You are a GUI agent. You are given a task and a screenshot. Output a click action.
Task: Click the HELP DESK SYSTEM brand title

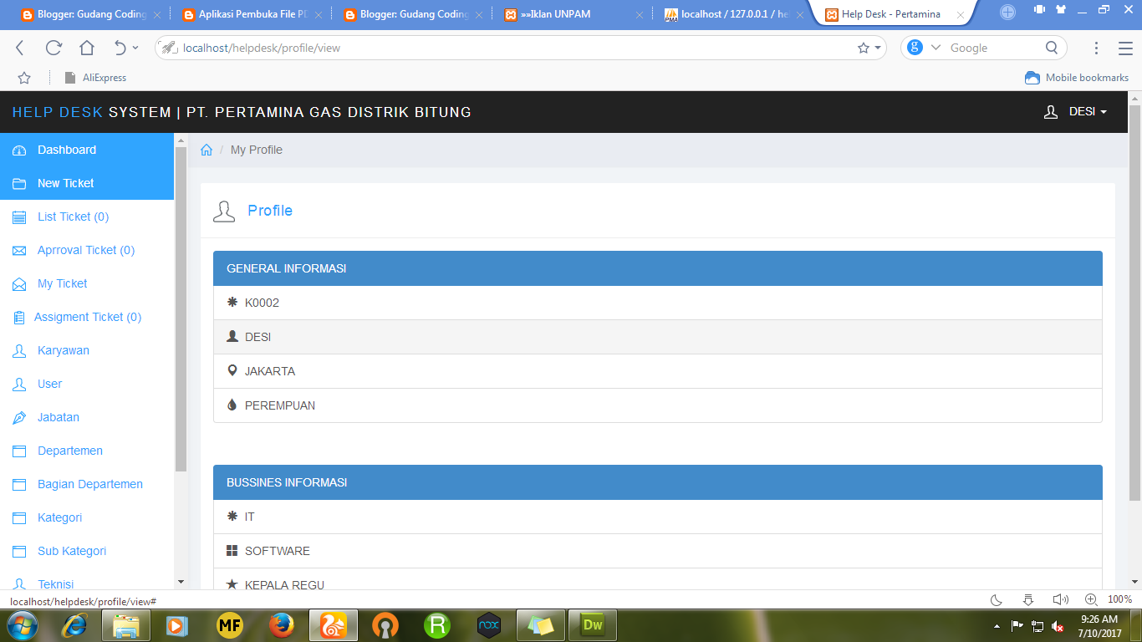242,112
